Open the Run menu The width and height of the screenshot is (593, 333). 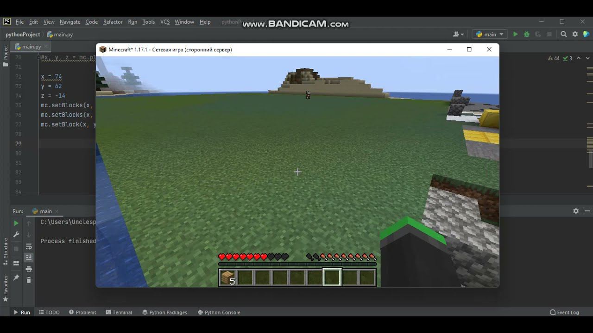pos(132,22)
